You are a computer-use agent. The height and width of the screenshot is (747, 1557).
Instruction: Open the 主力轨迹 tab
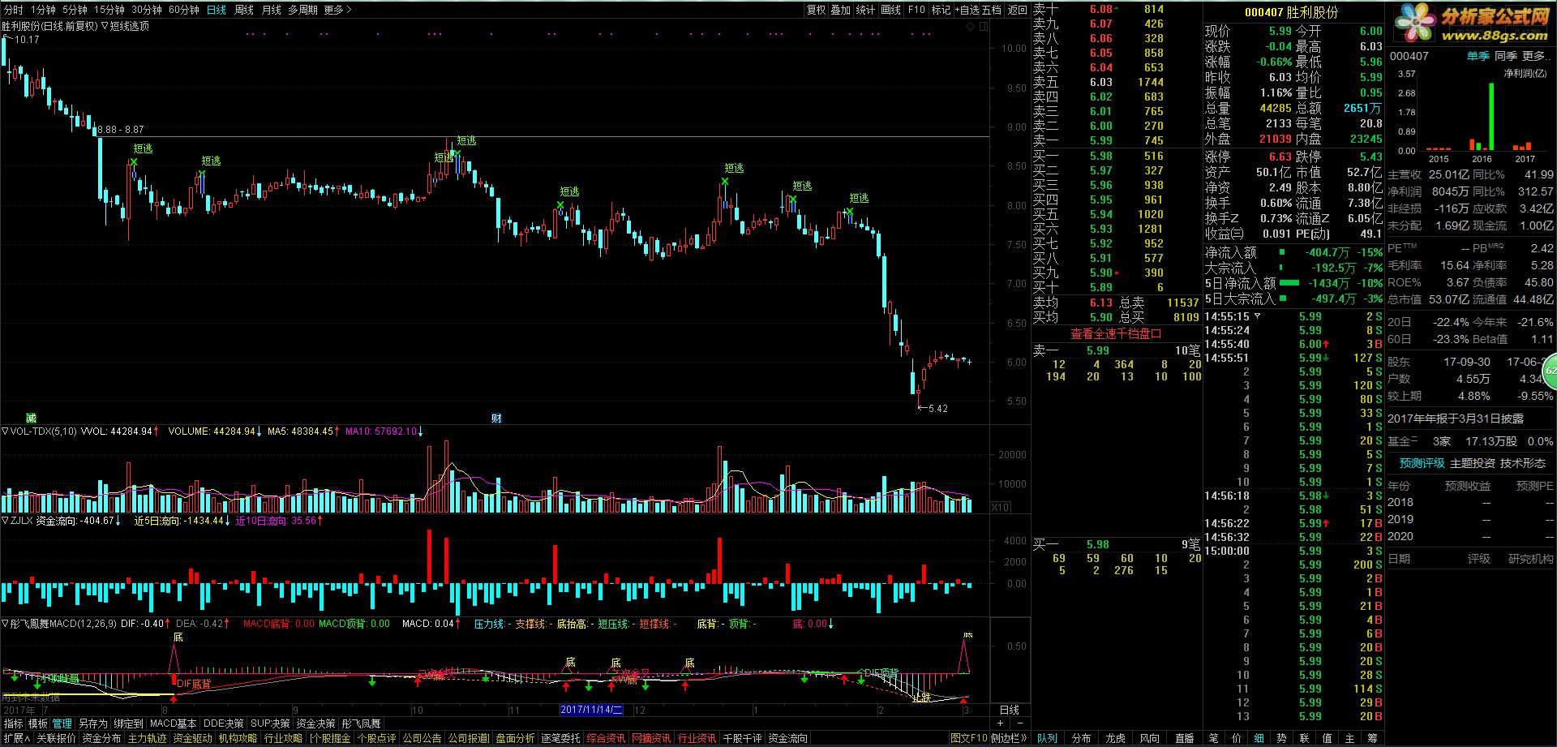tap(147, 738)
